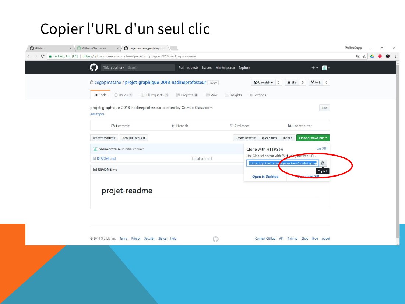Open the Code tab
405x304 pixels.
click(101, 95)
